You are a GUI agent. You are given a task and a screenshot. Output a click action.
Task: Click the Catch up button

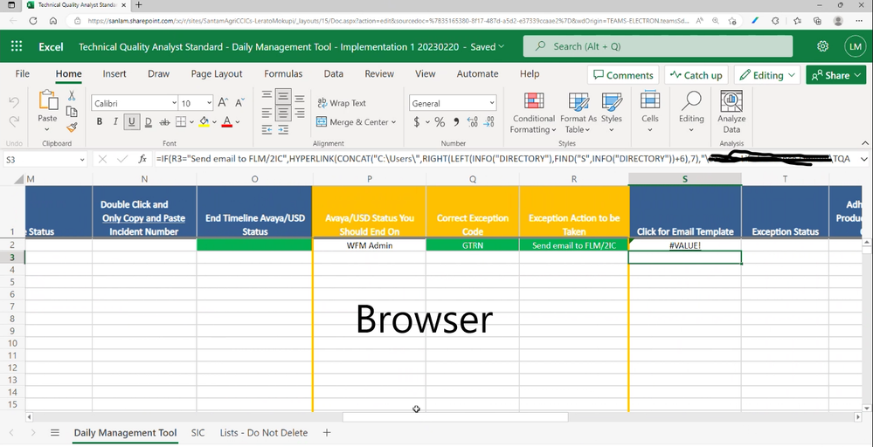point(696,75)
